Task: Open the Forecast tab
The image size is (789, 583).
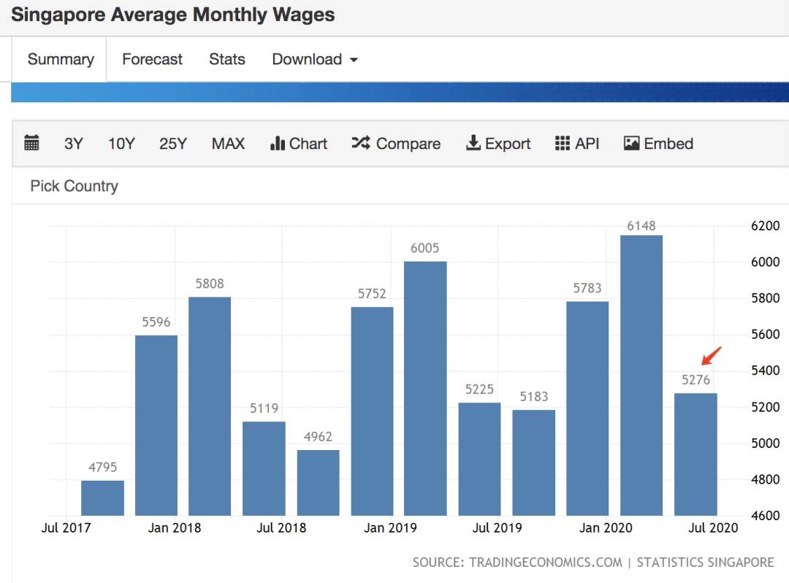Action: pyautogui.click(x=152, y=59)
